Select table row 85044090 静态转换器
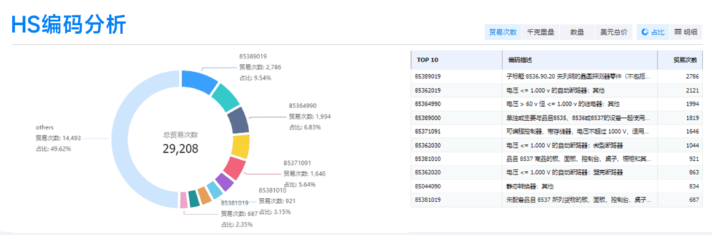 [557, 187]
